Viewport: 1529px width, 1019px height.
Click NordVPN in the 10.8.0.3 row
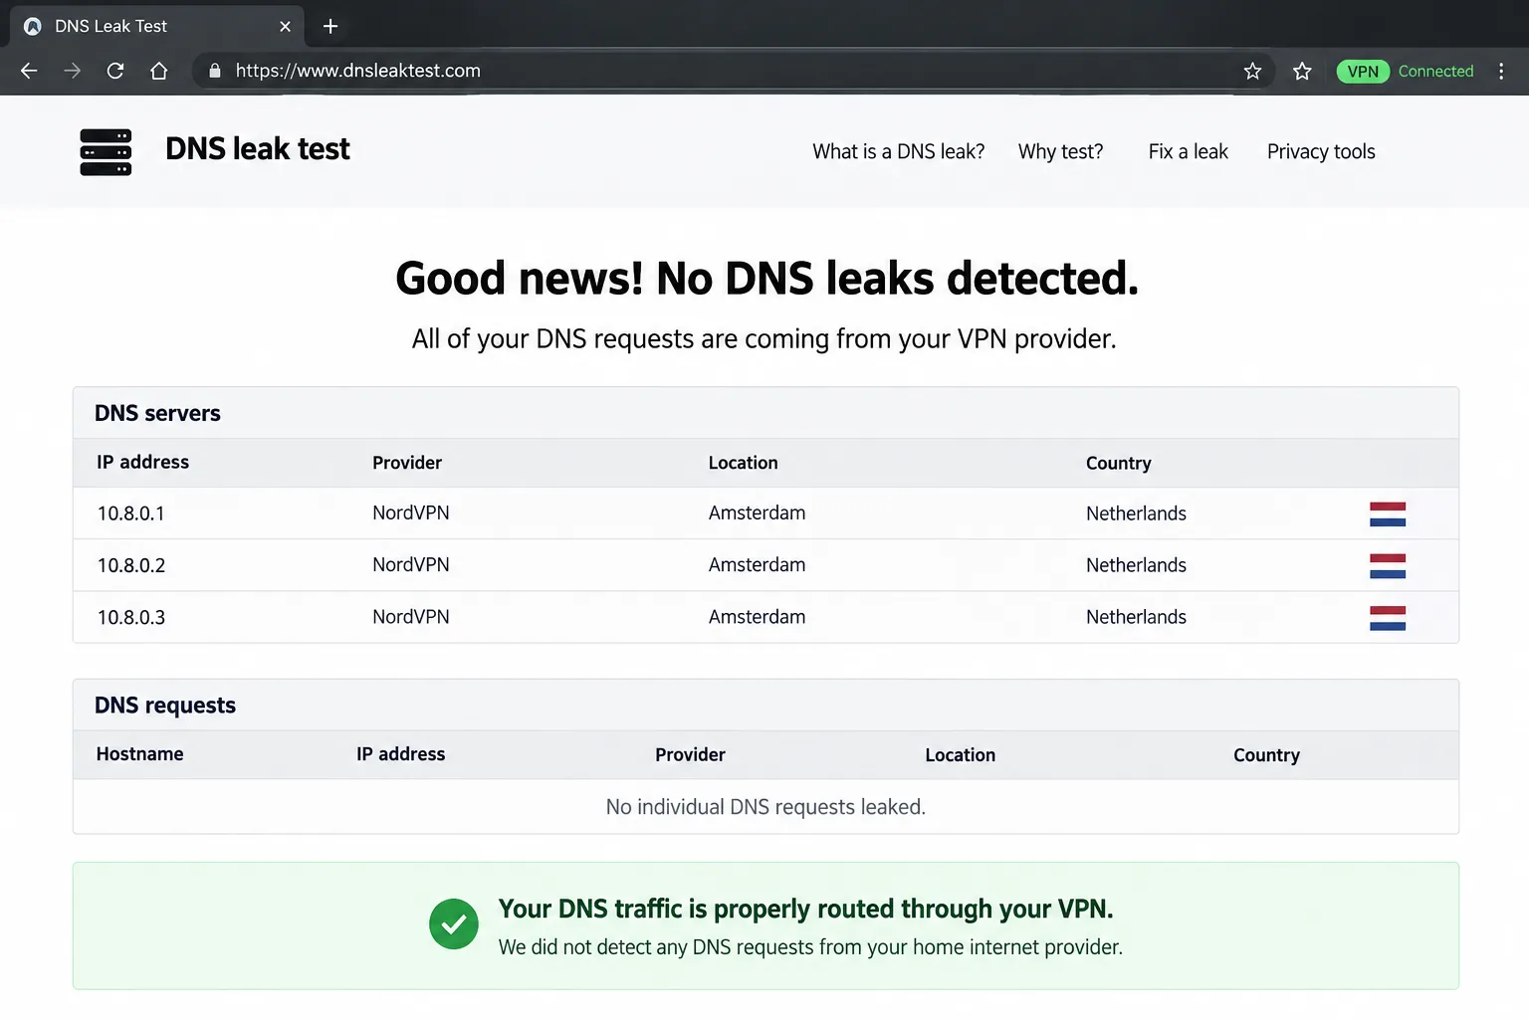[410, 616]
